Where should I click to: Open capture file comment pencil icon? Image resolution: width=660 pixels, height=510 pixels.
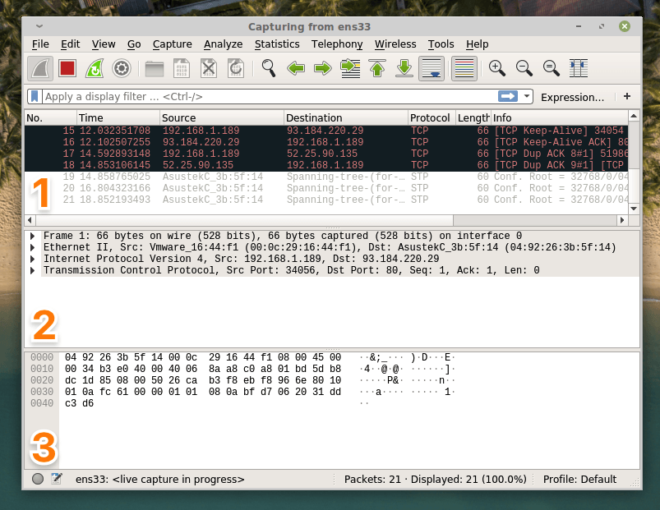coord(57,479)
